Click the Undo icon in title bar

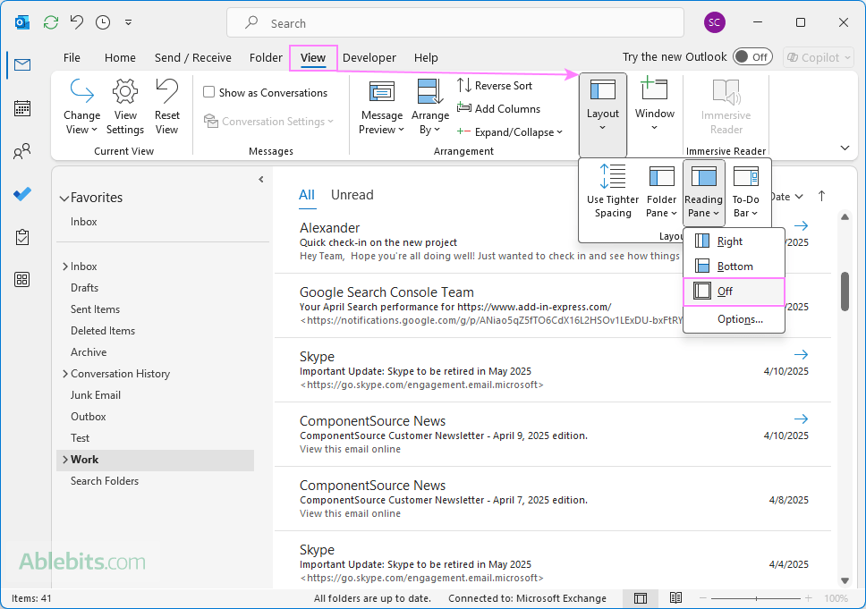[x=77, y=22]
